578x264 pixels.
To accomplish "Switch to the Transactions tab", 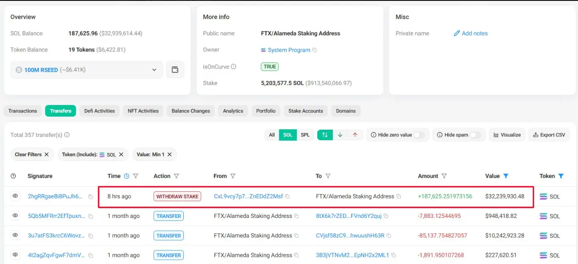I will coord(23,111).
